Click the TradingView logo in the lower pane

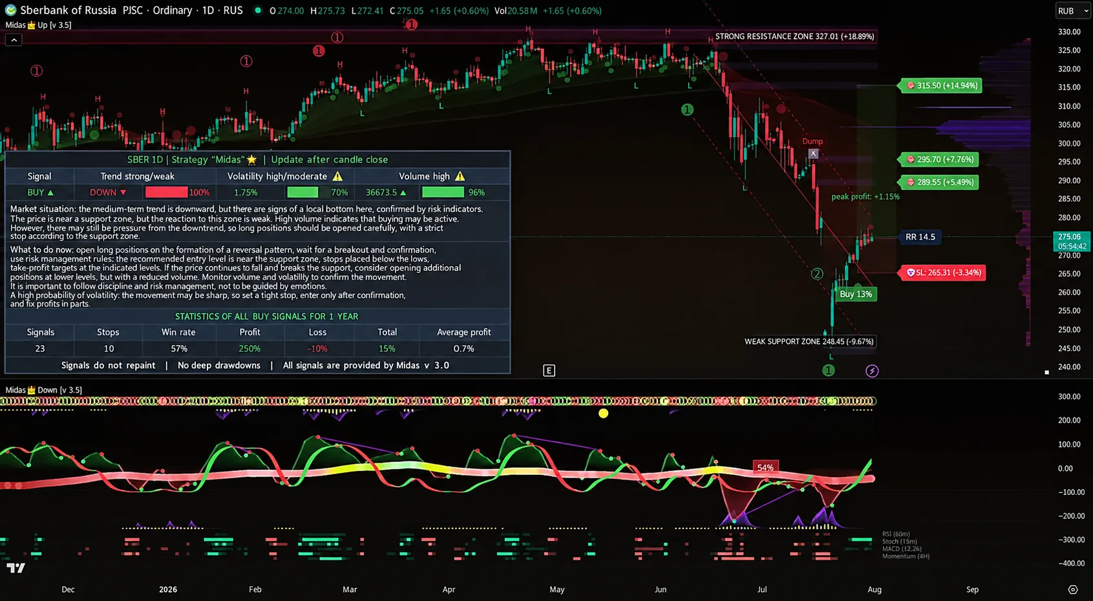tap(16, 568)
